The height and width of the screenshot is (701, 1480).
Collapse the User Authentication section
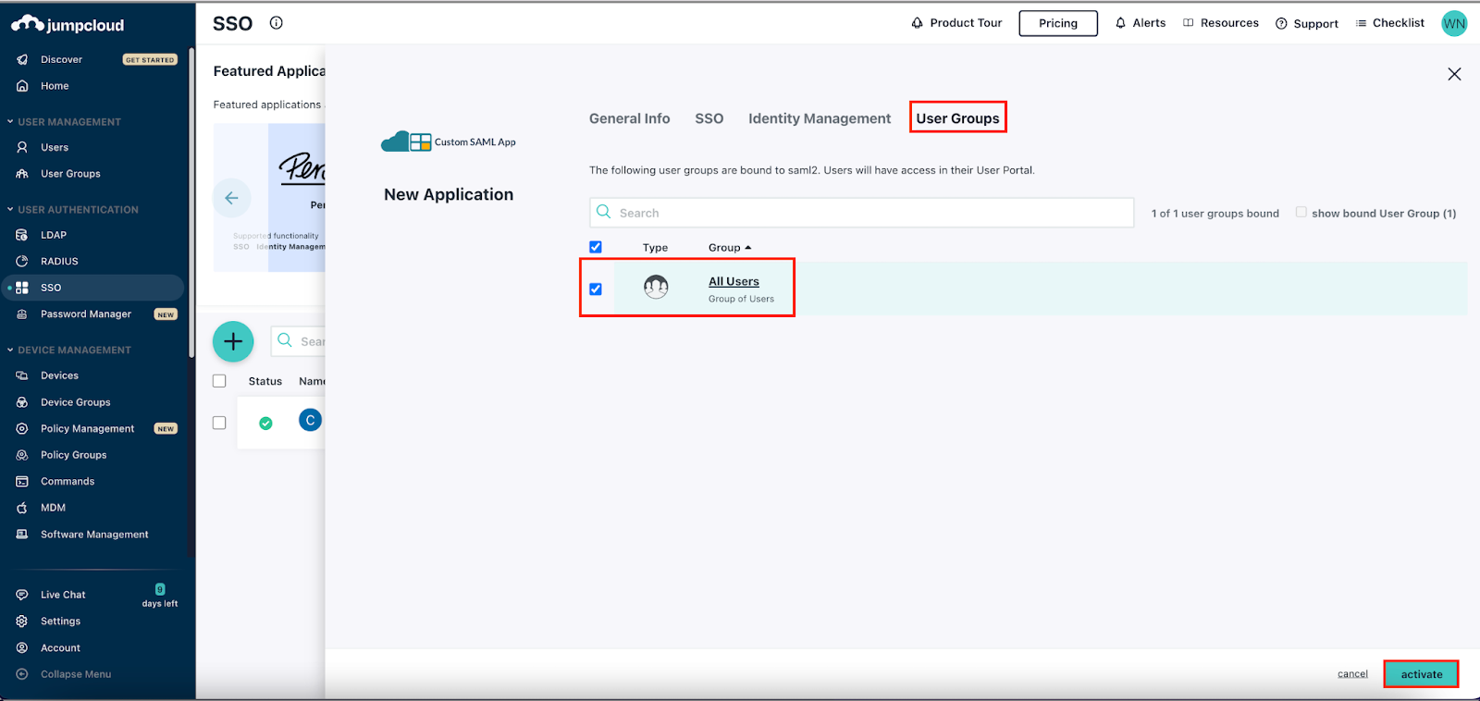pyautogui.click(x=73, y=210)
